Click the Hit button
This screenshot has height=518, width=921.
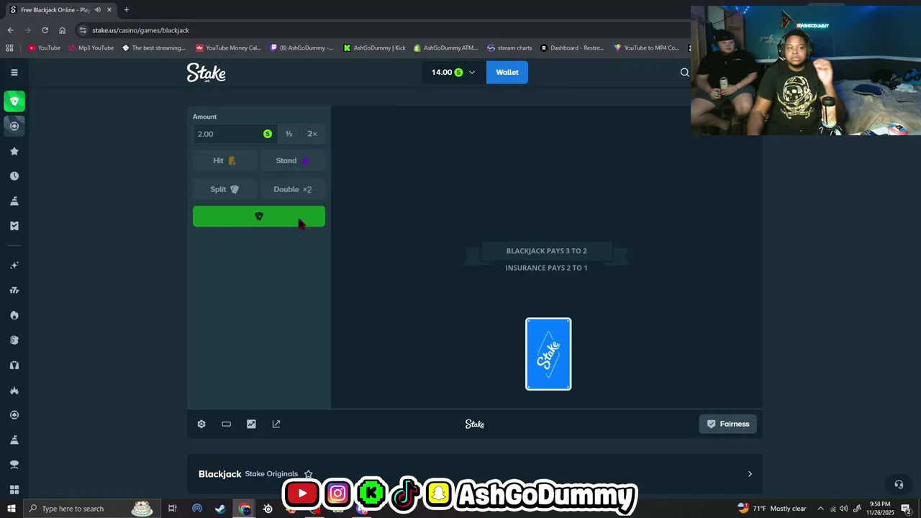tap(224, 160)
